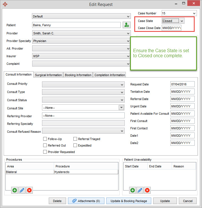Viewport: 202px width, 208px height.
Task: Add a new procedure with green plus
Action: tap(15, 190)
